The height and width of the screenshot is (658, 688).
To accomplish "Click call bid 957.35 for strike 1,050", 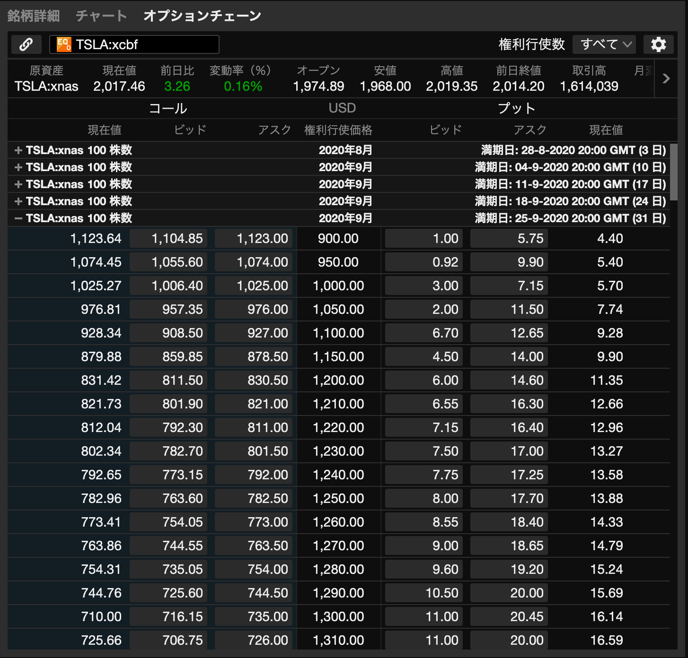I will [x=168, y=309].
